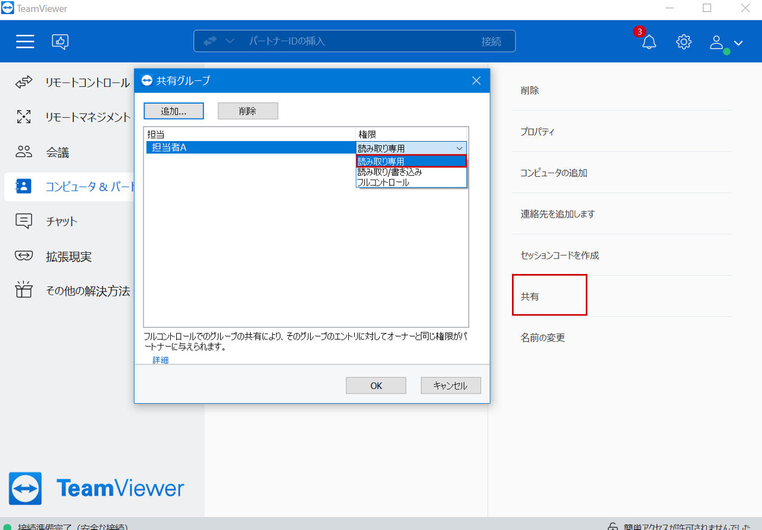Open the hamburger main menu
Screen dimensions: 762x530
click(x=25, y=41)
